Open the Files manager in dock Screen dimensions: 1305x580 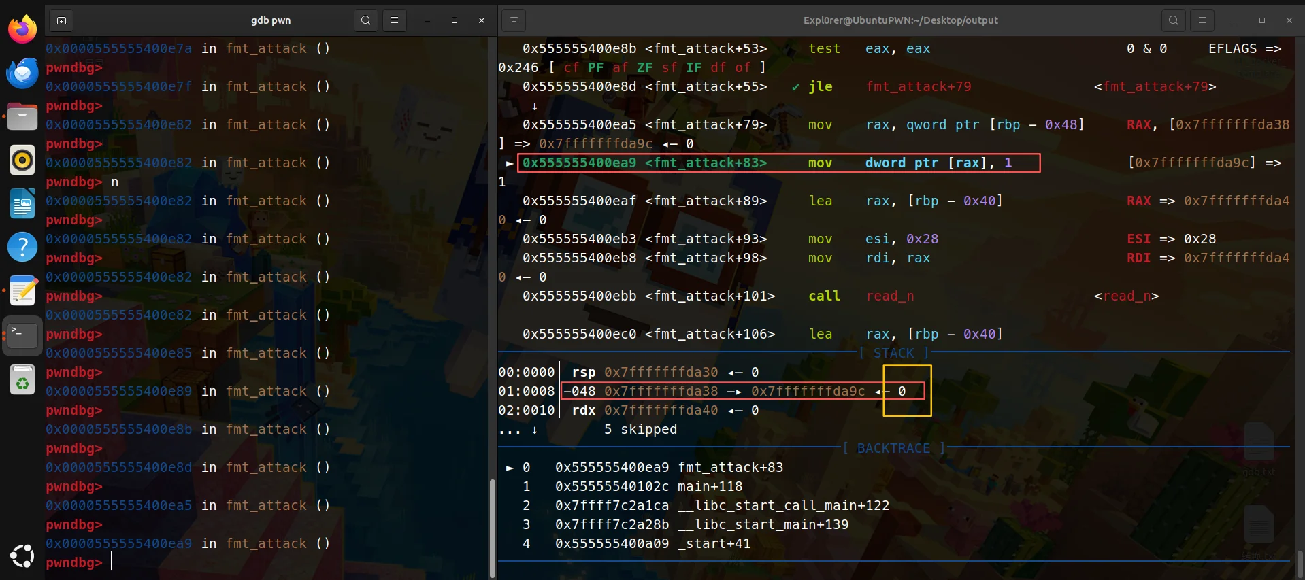[x=22, y=117]
